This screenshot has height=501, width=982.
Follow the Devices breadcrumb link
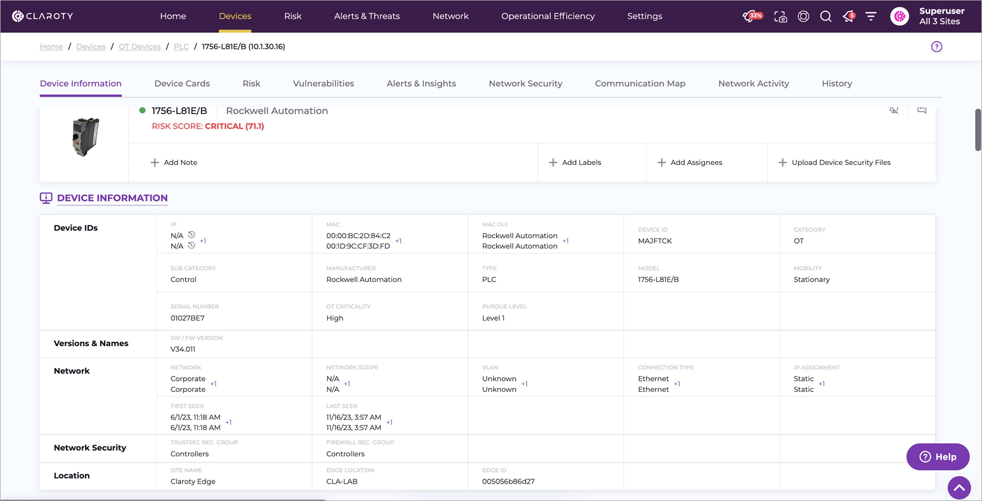click(x=91, y=46)
